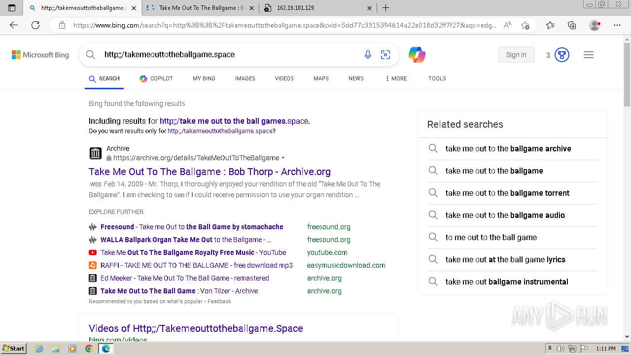The width and height of the screenshot is (631, 355).
Task: Open WALLA Ballpark Organ Take Me Out link
Action: 186,240
